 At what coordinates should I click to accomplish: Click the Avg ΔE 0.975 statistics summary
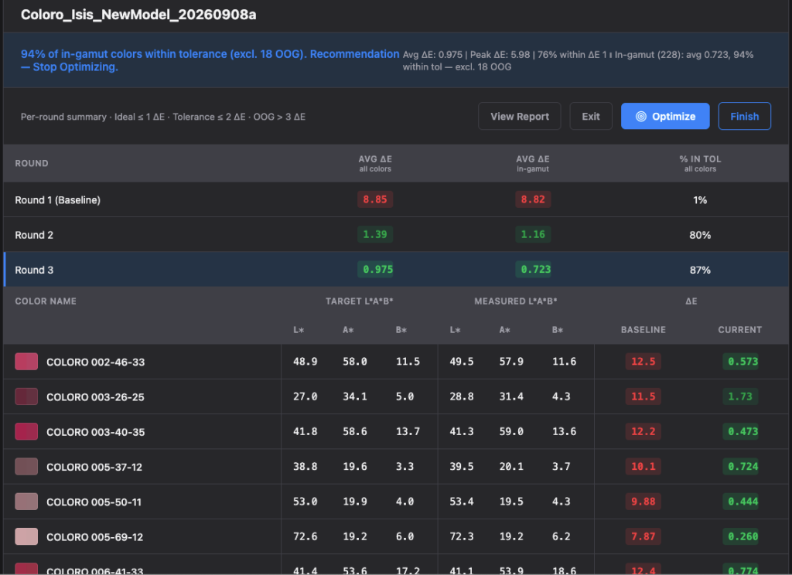click(x=578, y=60)
